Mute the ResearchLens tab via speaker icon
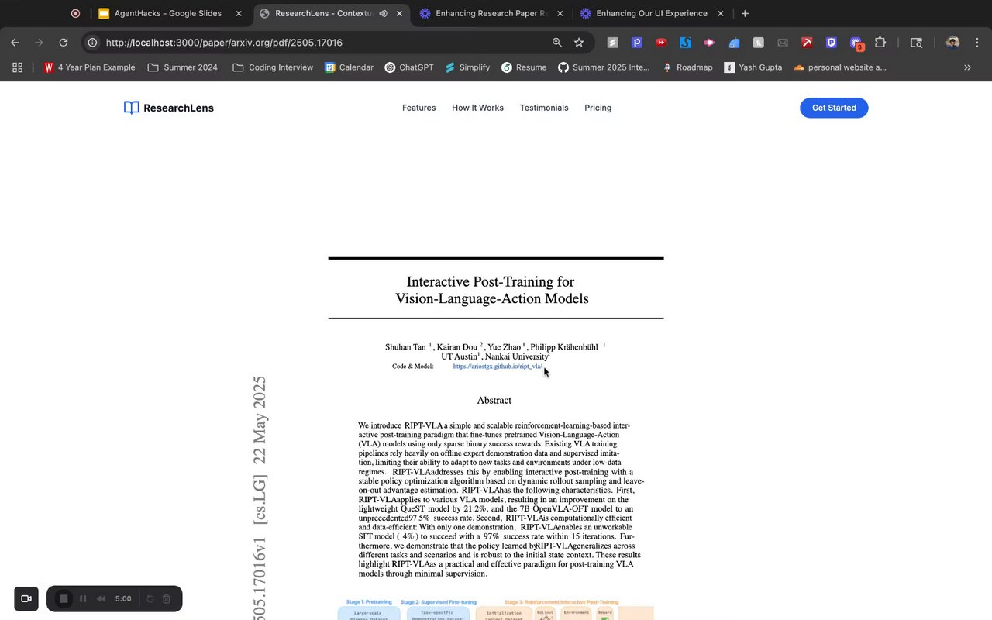The width and height of the screenshot is (992, 620). (384, 13)
